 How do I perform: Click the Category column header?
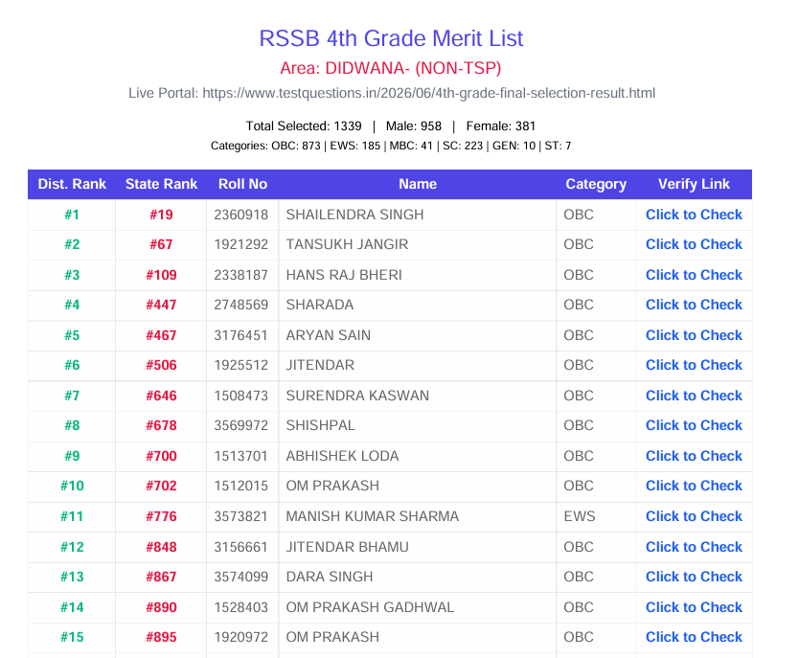596,184
